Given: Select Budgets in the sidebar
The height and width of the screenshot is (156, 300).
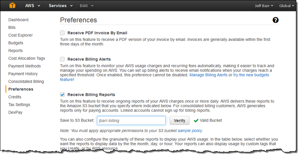Looking at the screenshot, I should click(16, 43).
